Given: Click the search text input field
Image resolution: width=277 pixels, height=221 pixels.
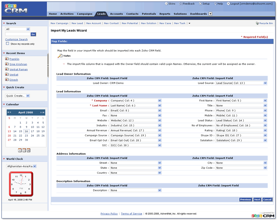Looking at the screenshot, I should (18, 34).
